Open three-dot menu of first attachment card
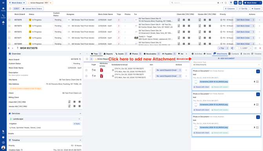The width and height of the screenshot is (263, 151). (x=258, y=71)
